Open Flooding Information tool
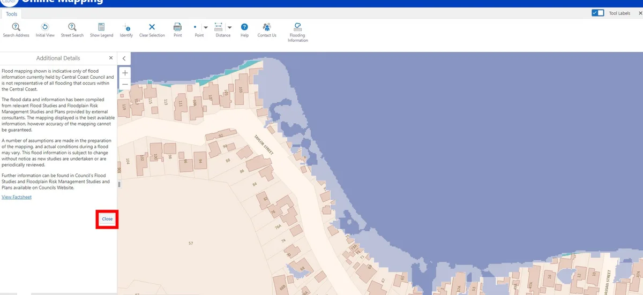This screenshot has height=295, width=643. pyautogui.click(x=297, y=33)
